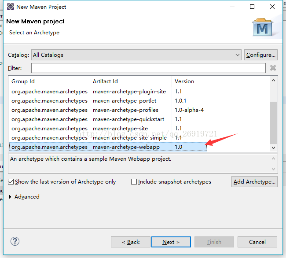Click archetype list scroll up arrow
Image resolution: width=286 pixels, height=258 pixels.
(273, 80)
